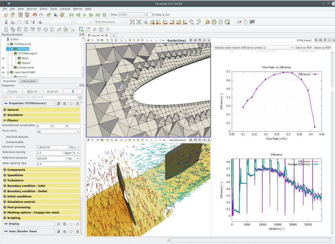Open the Fluid name dropdown

58,131
